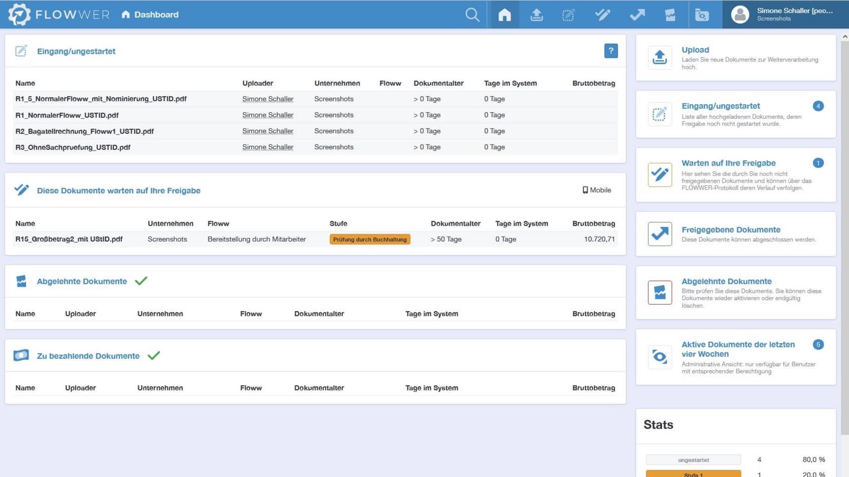The width and height of the screenshot is (849, 477).
Task: Click Simone Schaller uploader link in first row
Action: [267, 99]
